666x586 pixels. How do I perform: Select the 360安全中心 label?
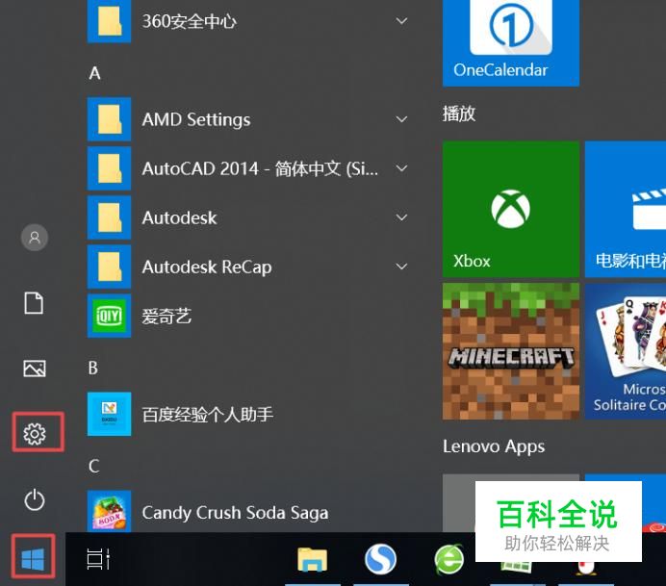(x=189, y=21)
